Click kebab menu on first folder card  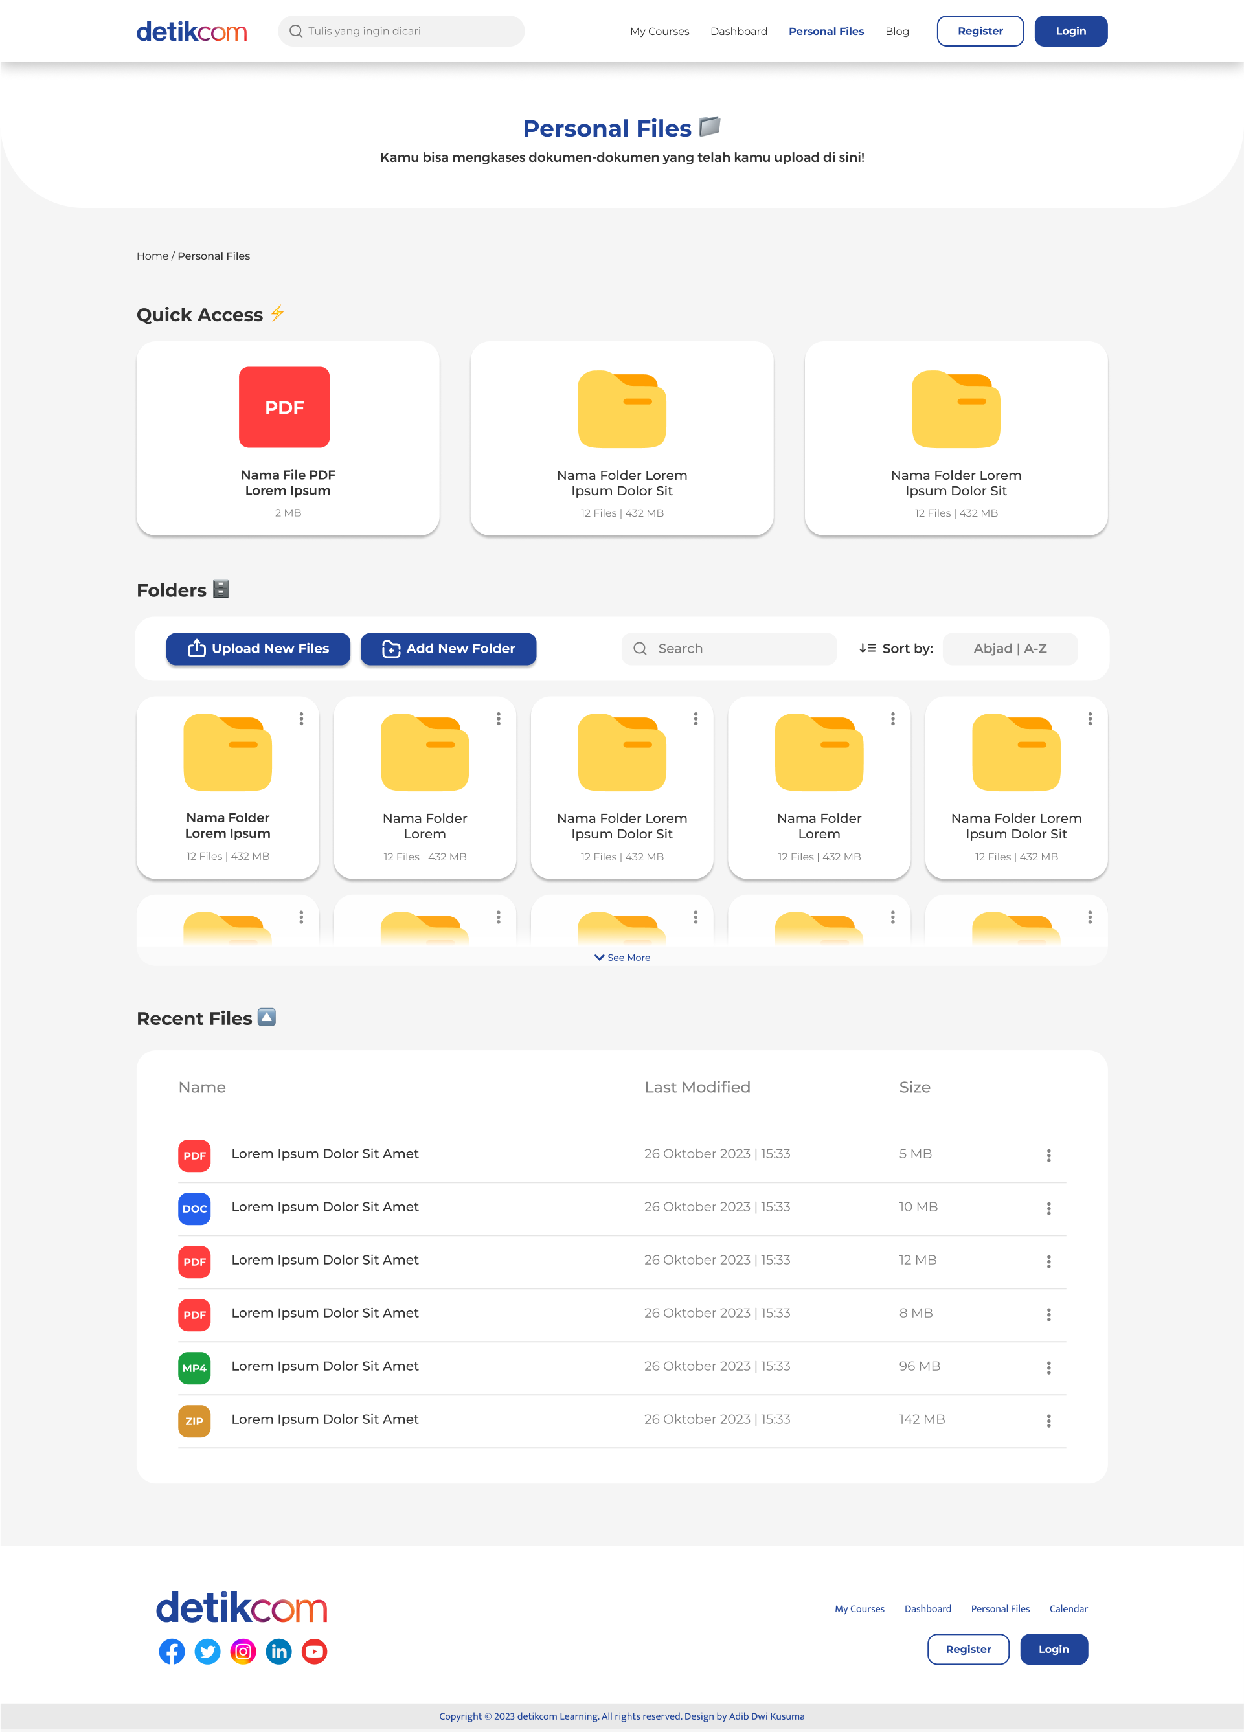tap(302, 719)
